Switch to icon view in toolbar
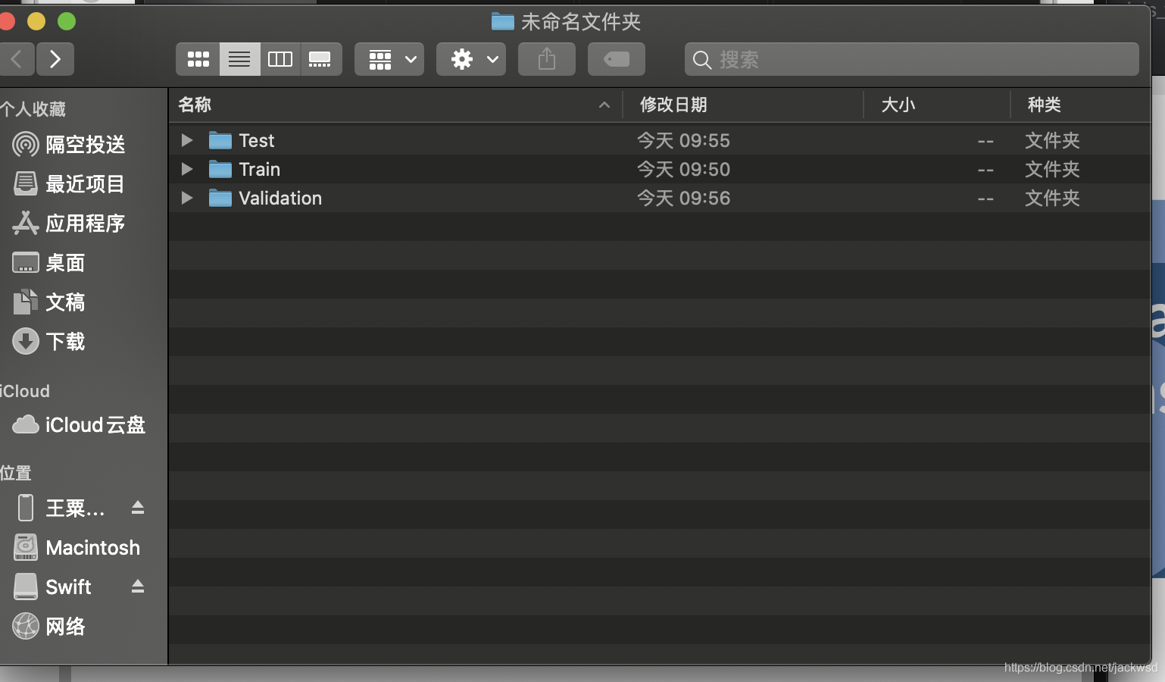 click(x=198, y=59)
